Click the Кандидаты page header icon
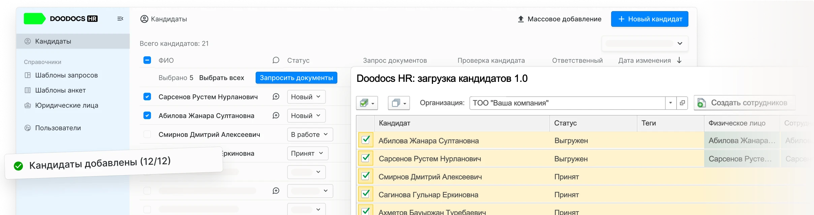Image resolution: width=814 pixels, height=215 pixels. click(x=144, y=19)
